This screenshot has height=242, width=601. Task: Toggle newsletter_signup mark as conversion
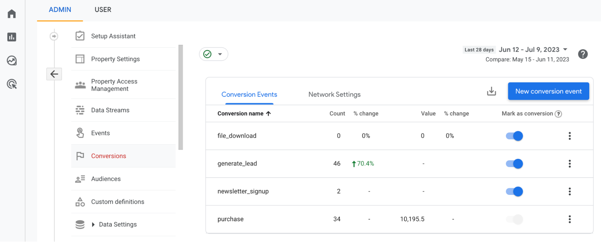point(514,192)
